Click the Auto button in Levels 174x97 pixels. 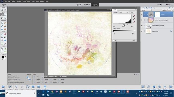(132, 12)
